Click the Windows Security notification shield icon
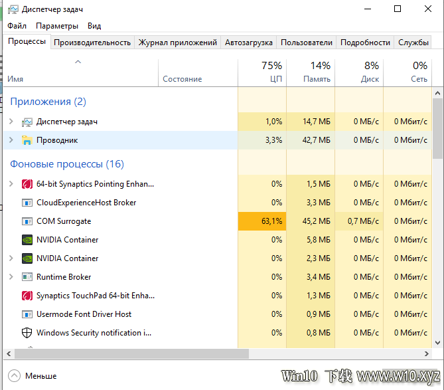444x390 pixels. pos(27,333)
